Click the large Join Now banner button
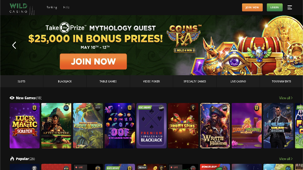 [93, 61]
